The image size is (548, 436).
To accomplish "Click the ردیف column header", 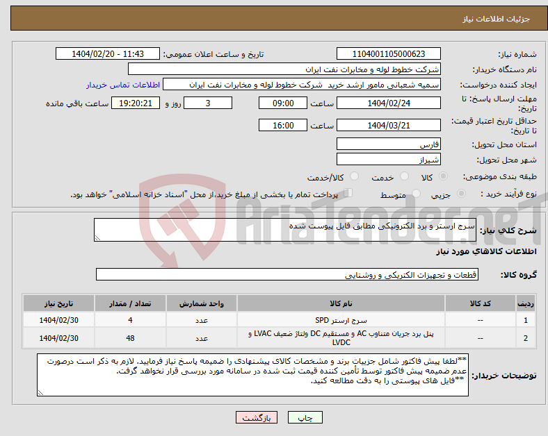I will [x=526, y=303].
